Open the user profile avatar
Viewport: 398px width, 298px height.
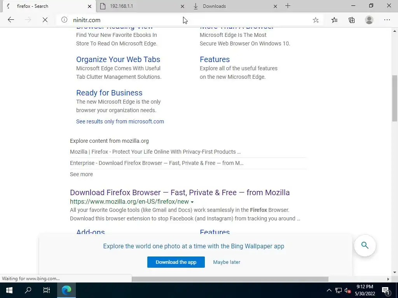point(369,20)
